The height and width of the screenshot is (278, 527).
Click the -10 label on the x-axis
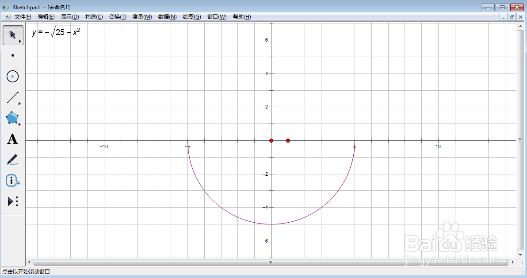[104, 147]
